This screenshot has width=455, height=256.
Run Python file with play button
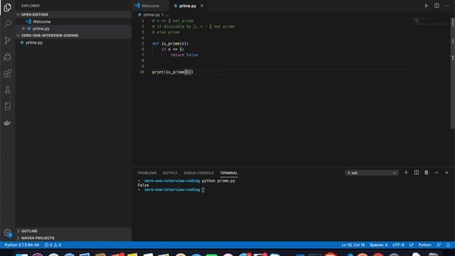427,6
